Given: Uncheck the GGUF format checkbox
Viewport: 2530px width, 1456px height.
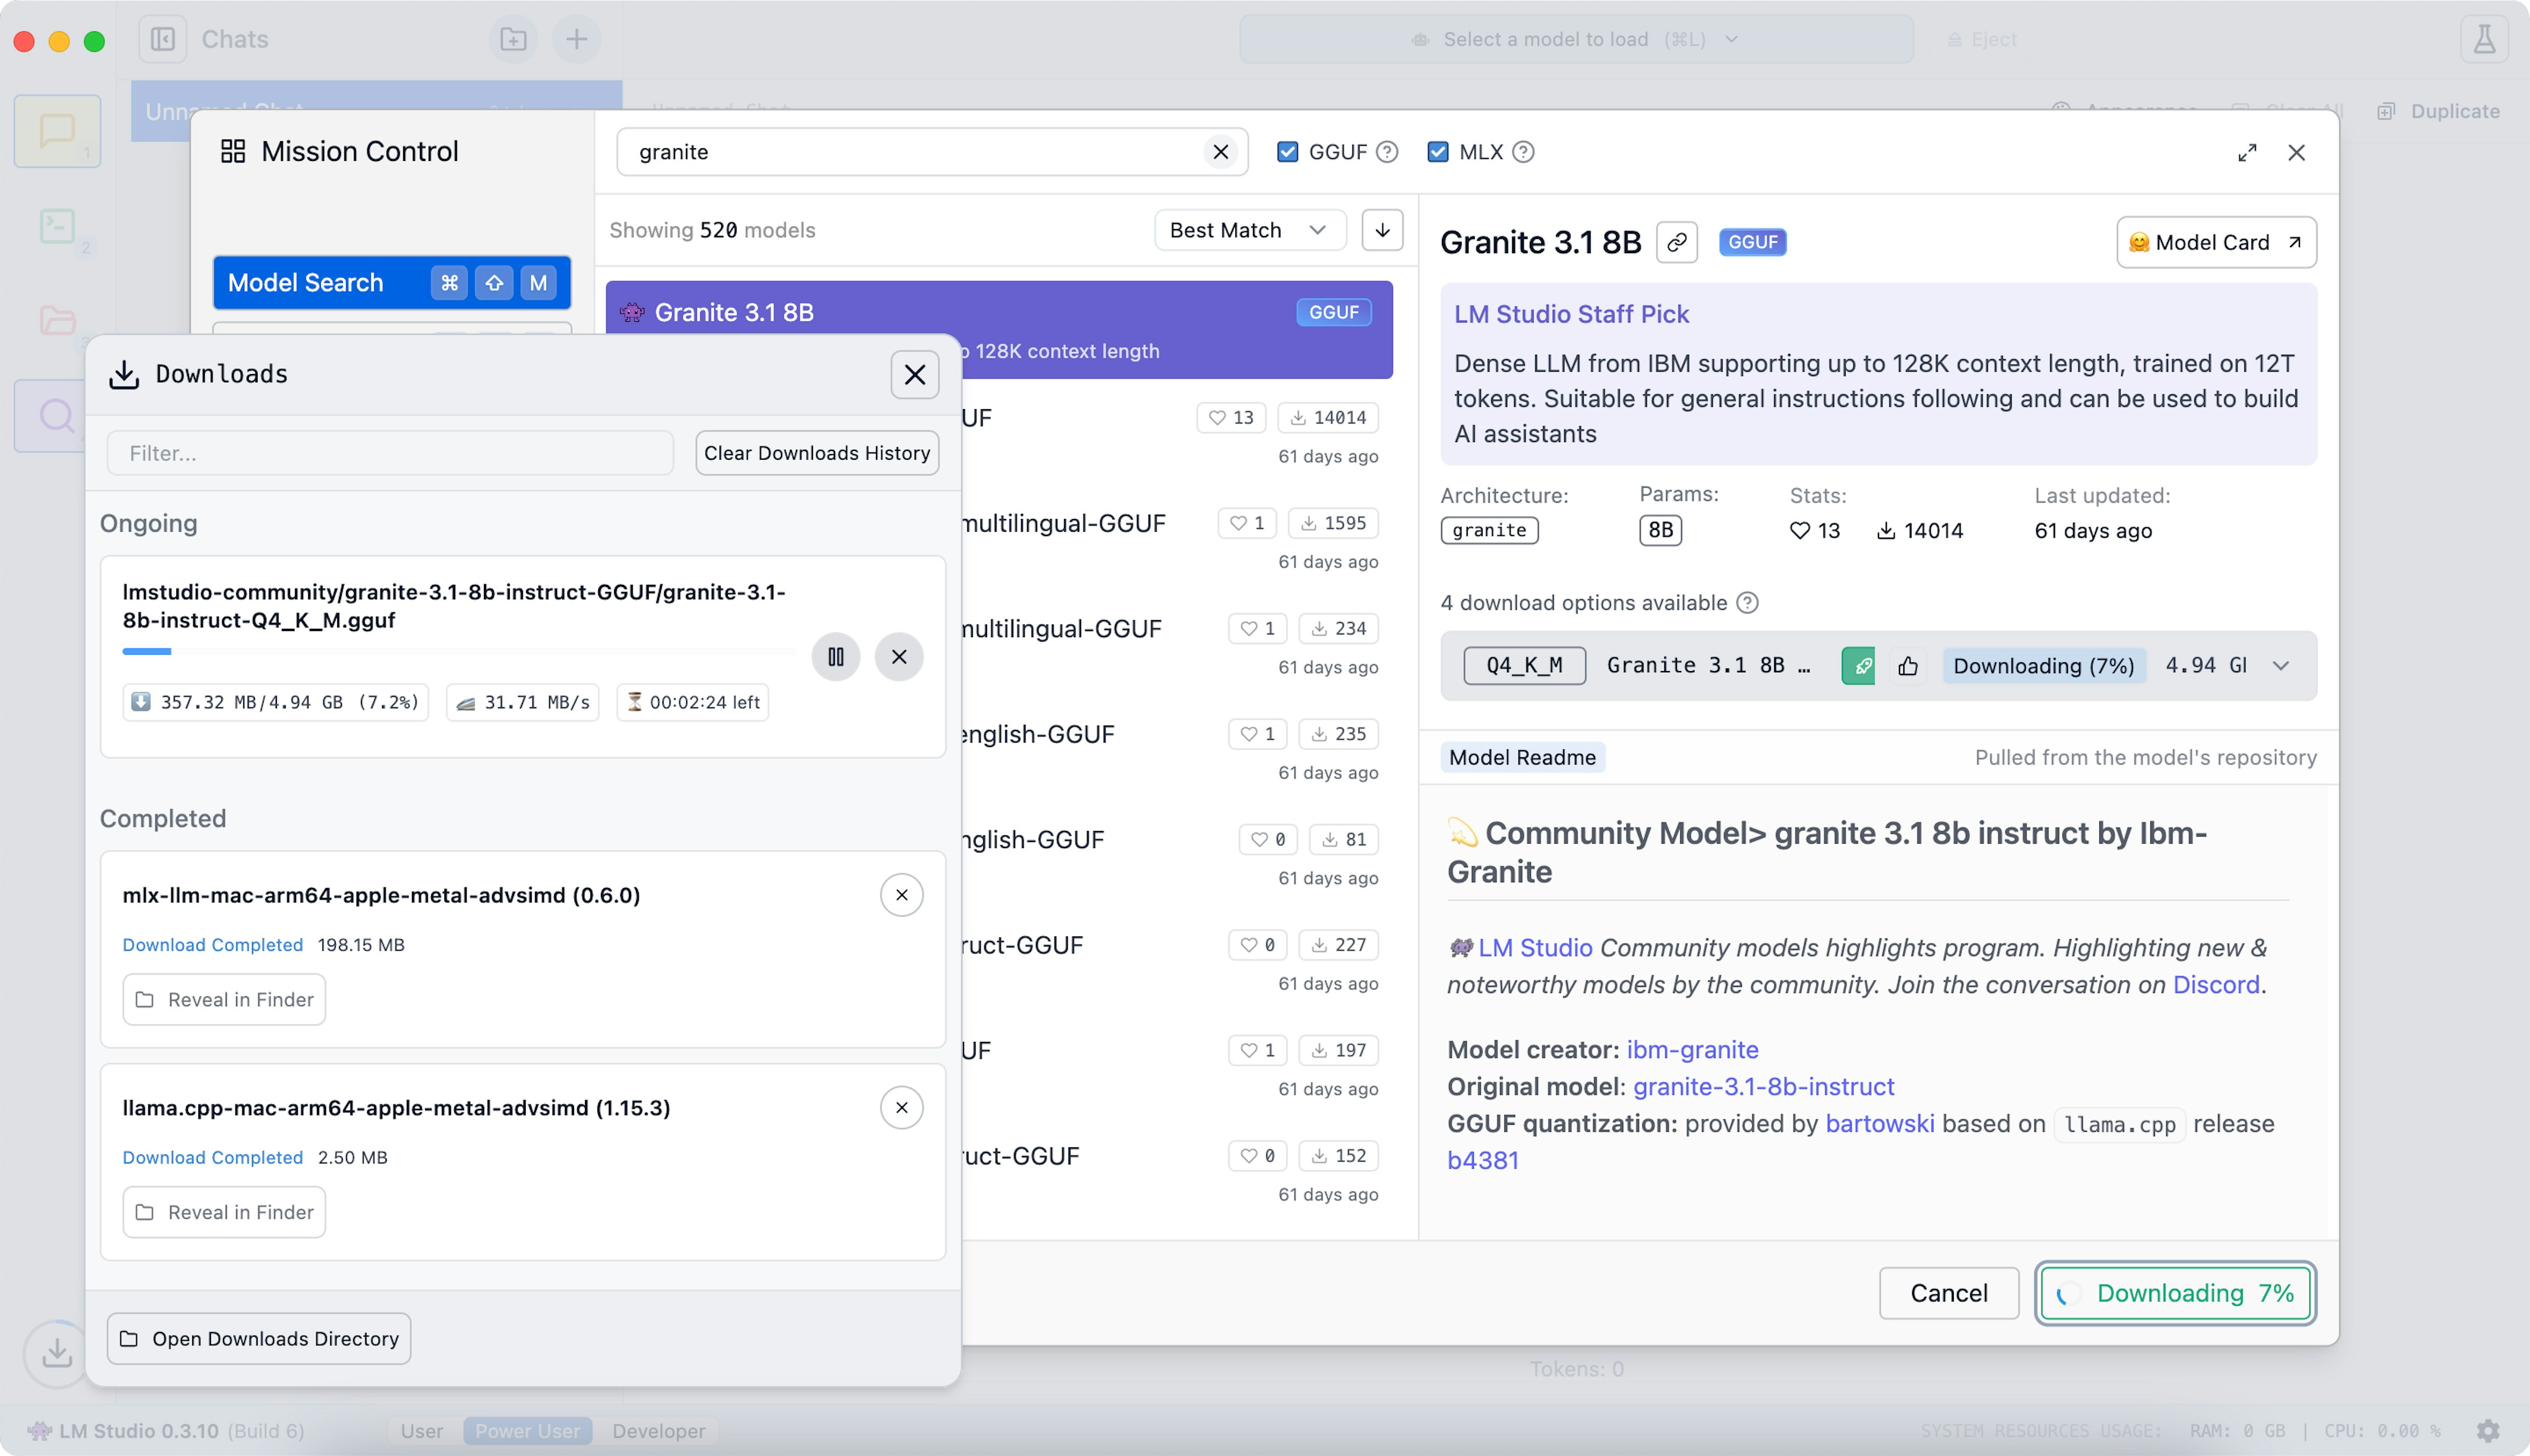Looking at the screenshot, I should click(x=1287, y=152).
